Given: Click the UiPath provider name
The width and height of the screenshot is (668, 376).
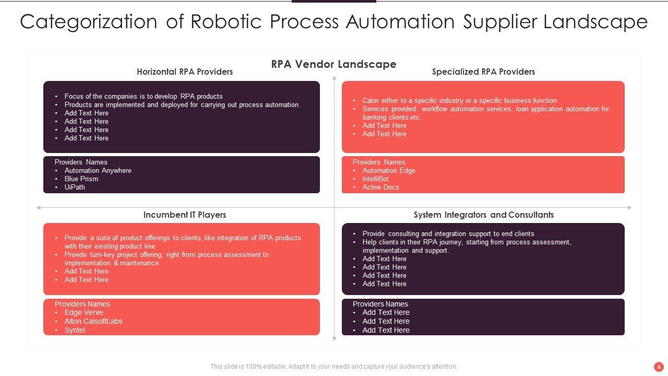Looking at the screenshot, I should (x=75, y=187).
